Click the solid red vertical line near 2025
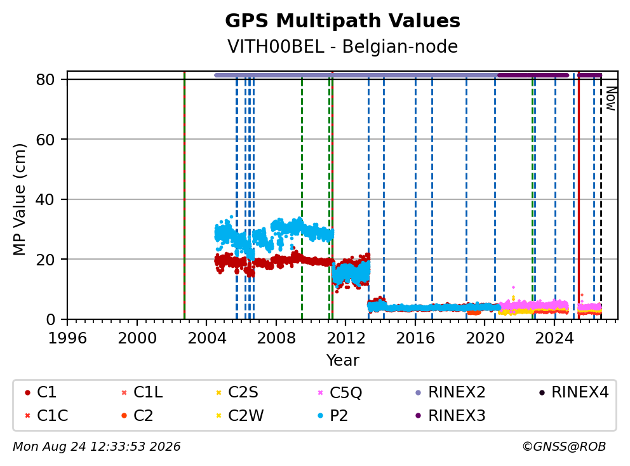 pos(579,196)
